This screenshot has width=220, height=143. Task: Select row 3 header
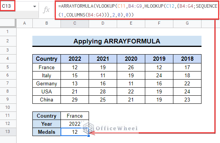point(8,50)
